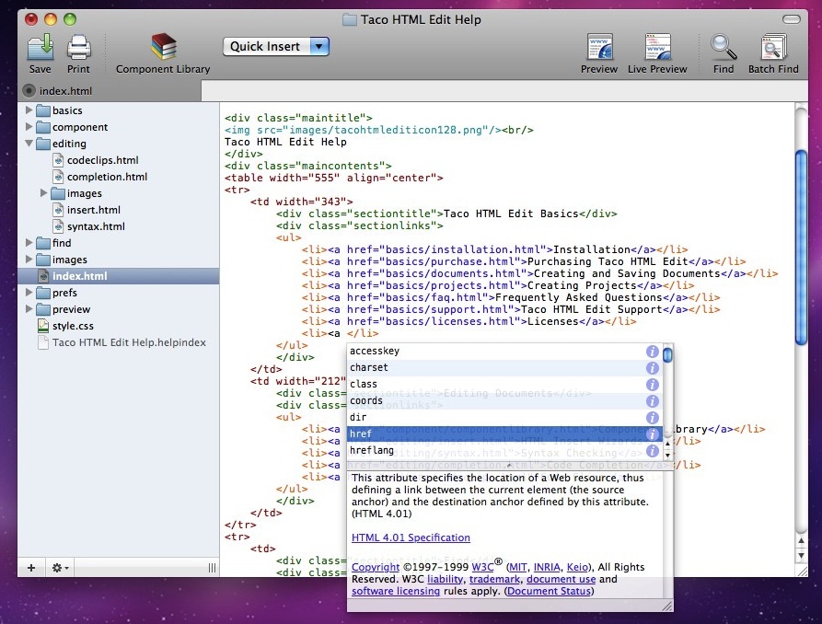Expand the preview folder

[x=29, y=309]
